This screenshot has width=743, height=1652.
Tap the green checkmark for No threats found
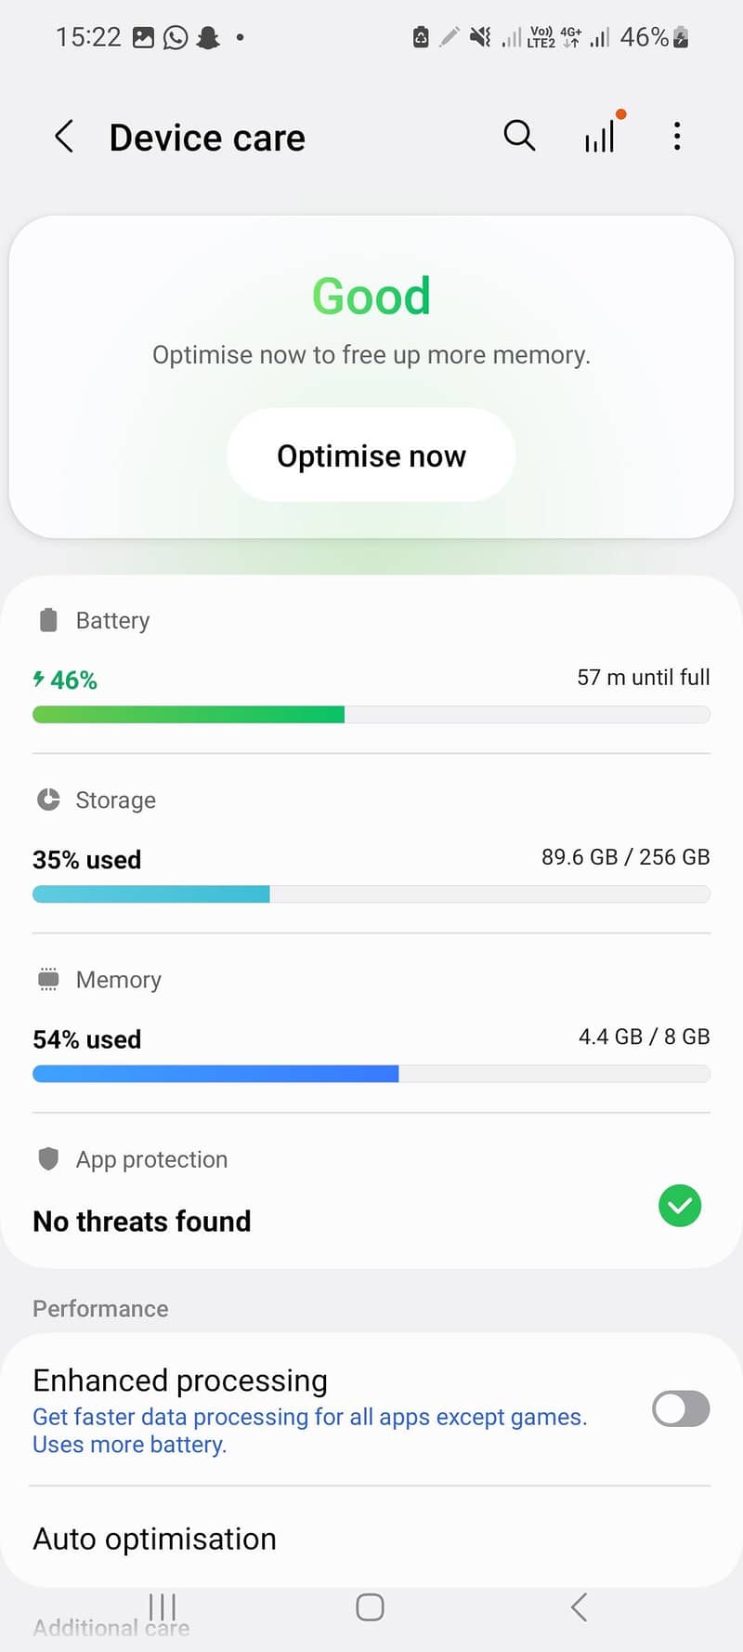coord(680,1206)
